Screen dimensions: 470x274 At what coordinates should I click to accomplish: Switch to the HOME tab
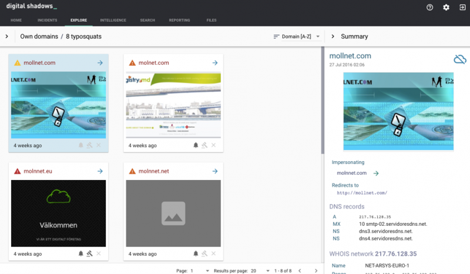point(16,20)
